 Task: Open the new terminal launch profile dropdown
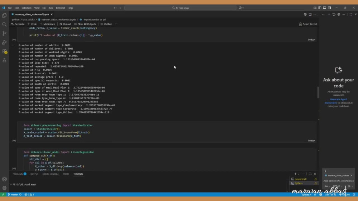(x=299, y=174)
